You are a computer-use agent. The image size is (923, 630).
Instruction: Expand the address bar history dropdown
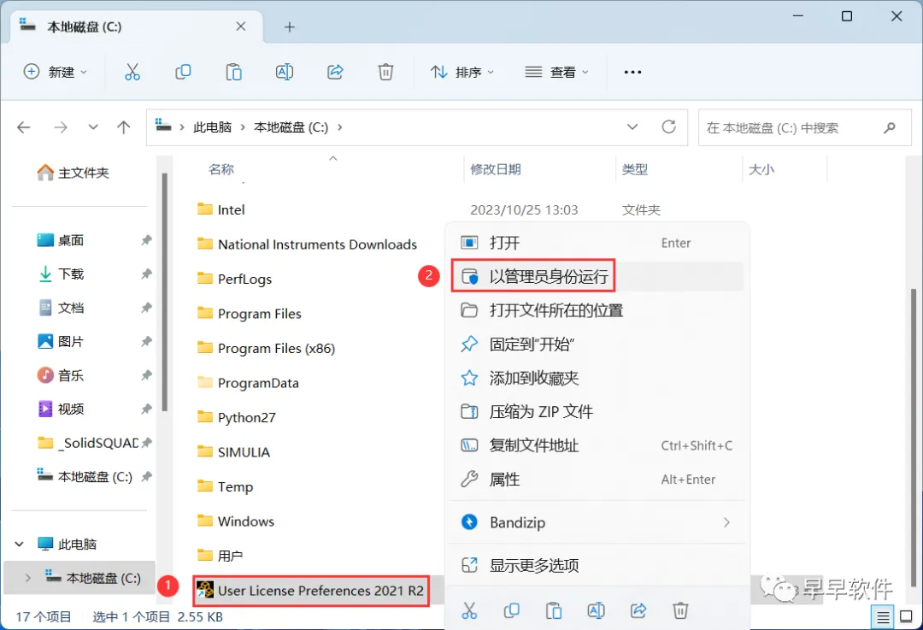pos(632,127)
